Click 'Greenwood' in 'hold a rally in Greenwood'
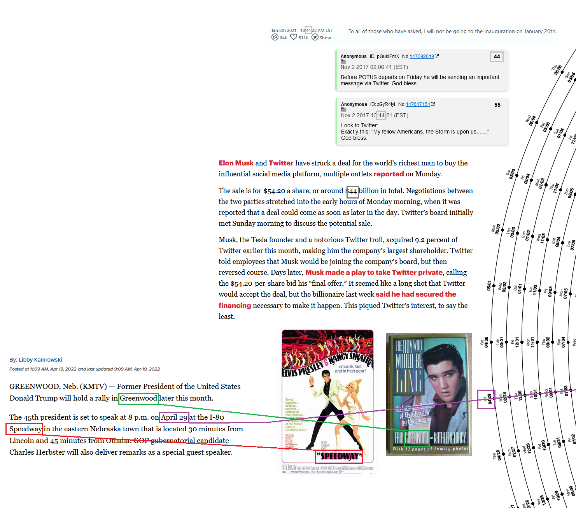This screenshot has width=576, height=508. coord(138,398)
